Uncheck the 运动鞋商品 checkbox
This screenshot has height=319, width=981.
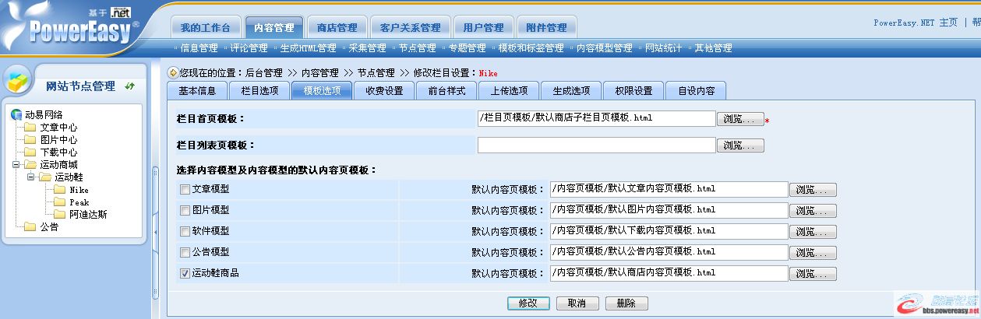coord(185,273)
